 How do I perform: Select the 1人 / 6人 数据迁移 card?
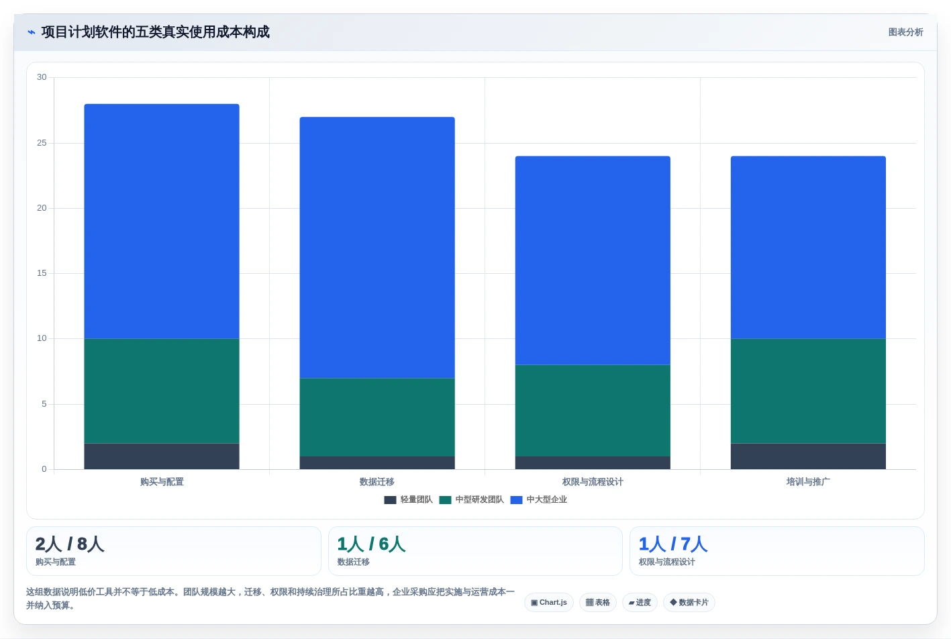pos(475,551)
